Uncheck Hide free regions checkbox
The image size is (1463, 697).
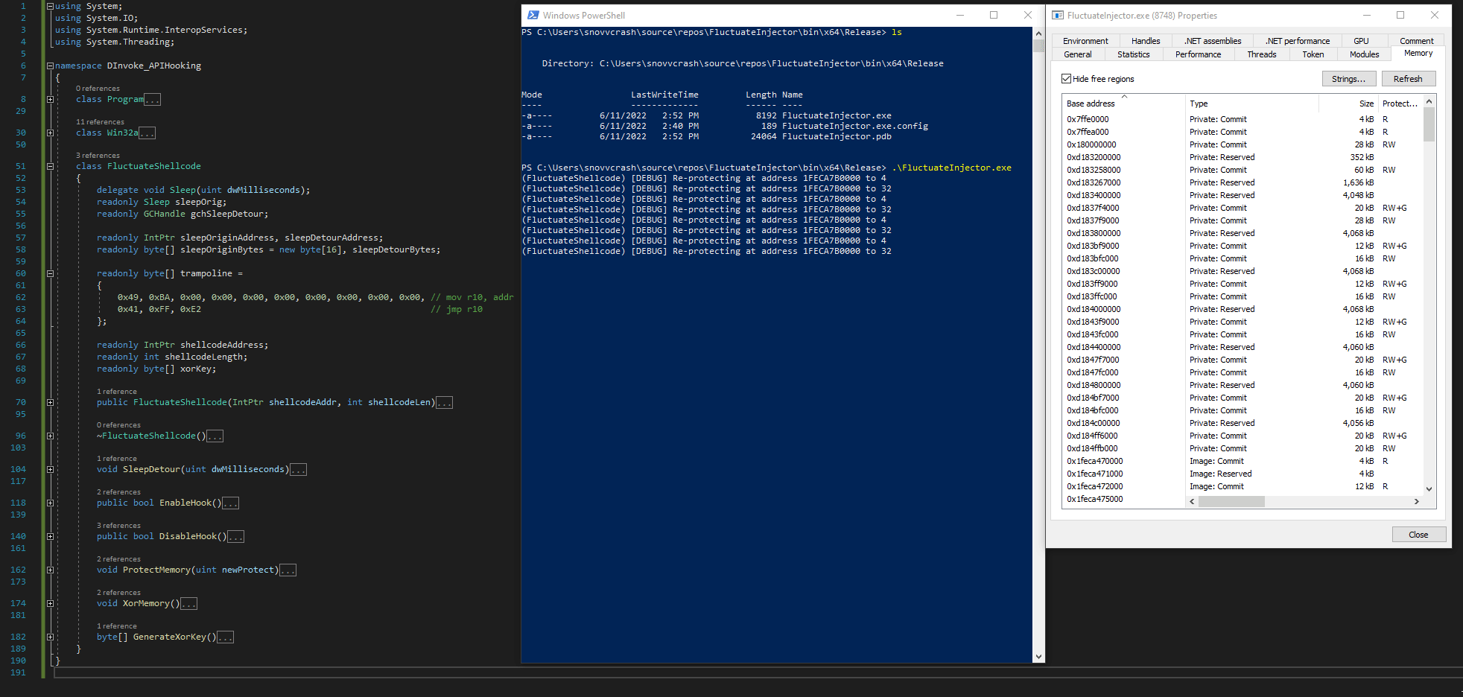pos(1066,79)
